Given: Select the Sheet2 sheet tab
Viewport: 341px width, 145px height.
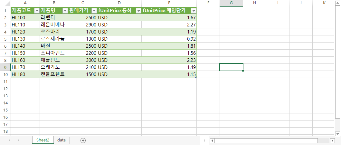Looking at the screenshot, I should click(x=43, y=140).
